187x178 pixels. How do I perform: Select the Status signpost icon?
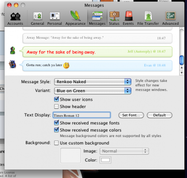coord(114,18)
